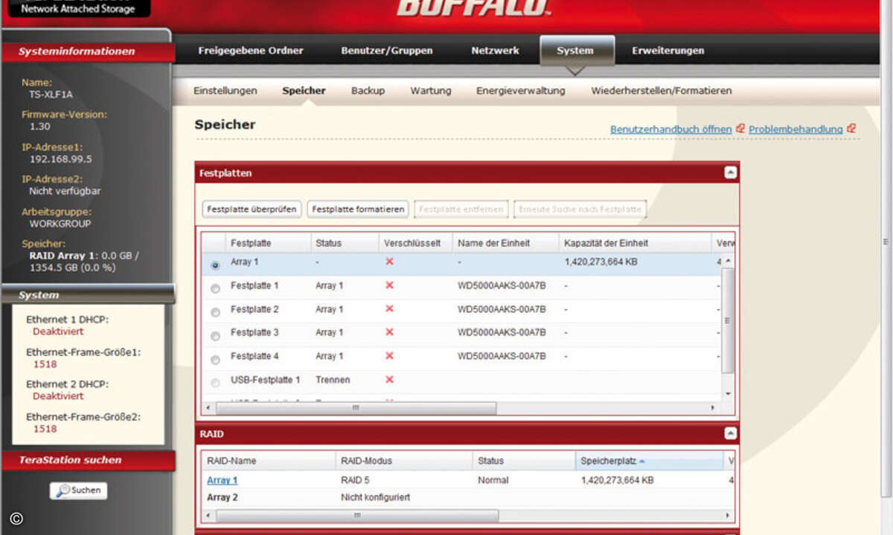Click the BUFFALO logo
This screenshot has height=535, width=893.
click(x=473, y=9)
